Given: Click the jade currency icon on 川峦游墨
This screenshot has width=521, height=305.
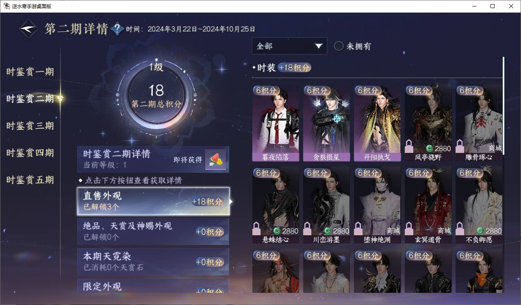Looking at the screenshot, I should coord(328,231).
